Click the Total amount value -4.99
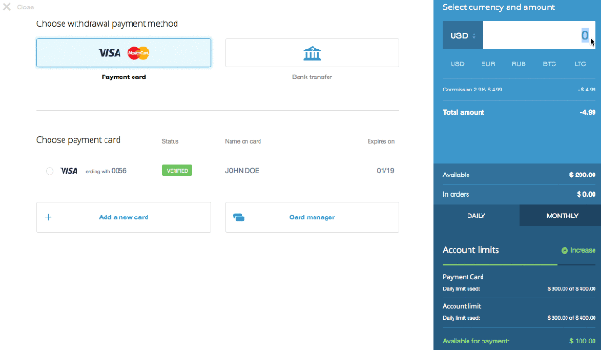This screenshot has height=350, width=601. 588,112
